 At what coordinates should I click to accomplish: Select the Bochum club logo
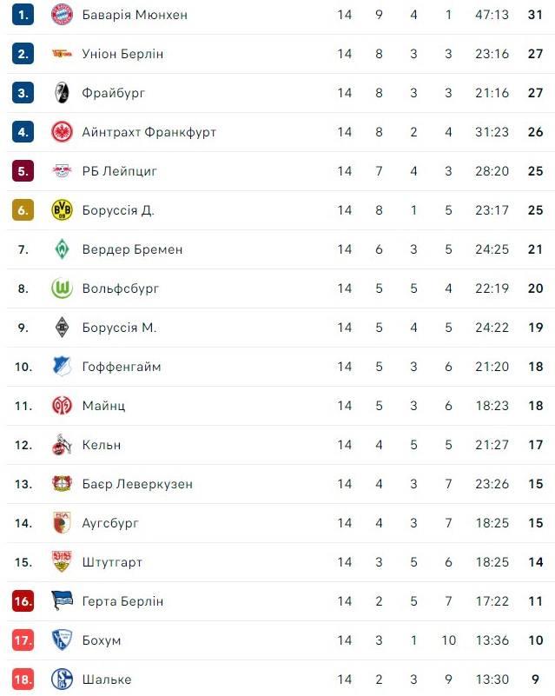[x=62, y=640]
